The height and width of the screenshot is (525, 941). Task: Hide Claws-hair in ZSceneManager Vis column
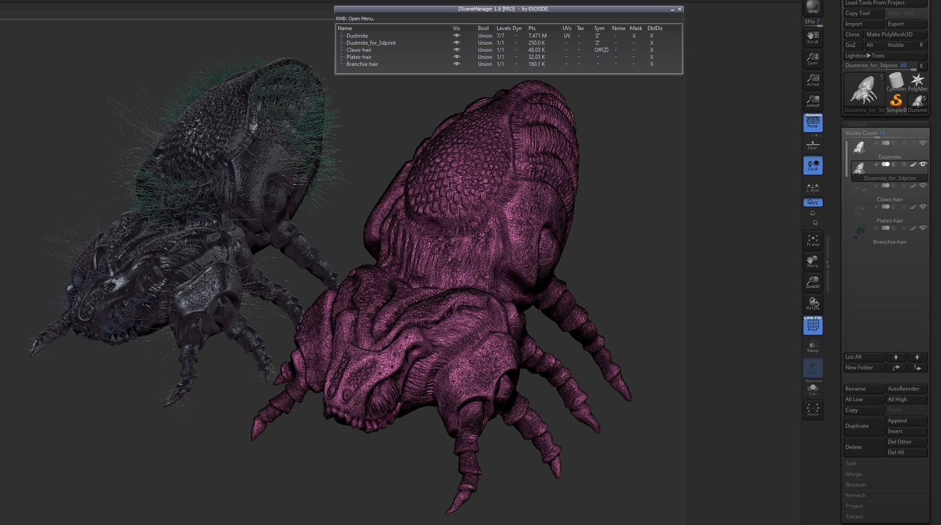[x=456, y=50]
